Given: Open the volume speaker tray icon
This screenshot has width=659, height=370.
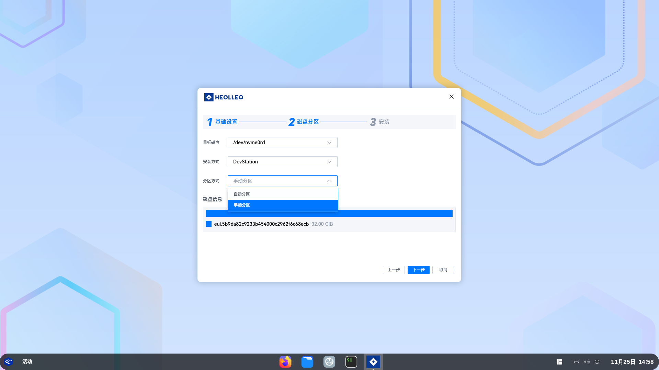Looking at the screenshot, I should [587, 362].
